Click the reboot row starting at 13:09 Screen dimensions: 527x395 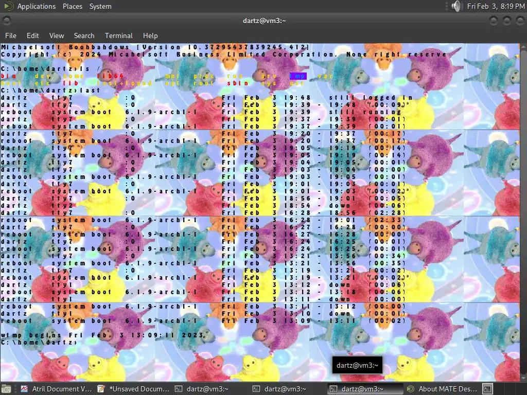[x=203, y=321]
